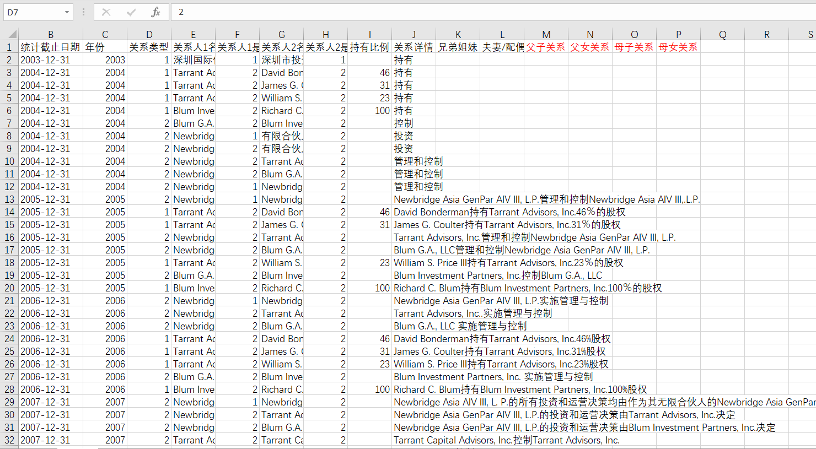Select row 13 header
Screen dimensions: 816x449
pyautogui.click(x=9, y=199)
